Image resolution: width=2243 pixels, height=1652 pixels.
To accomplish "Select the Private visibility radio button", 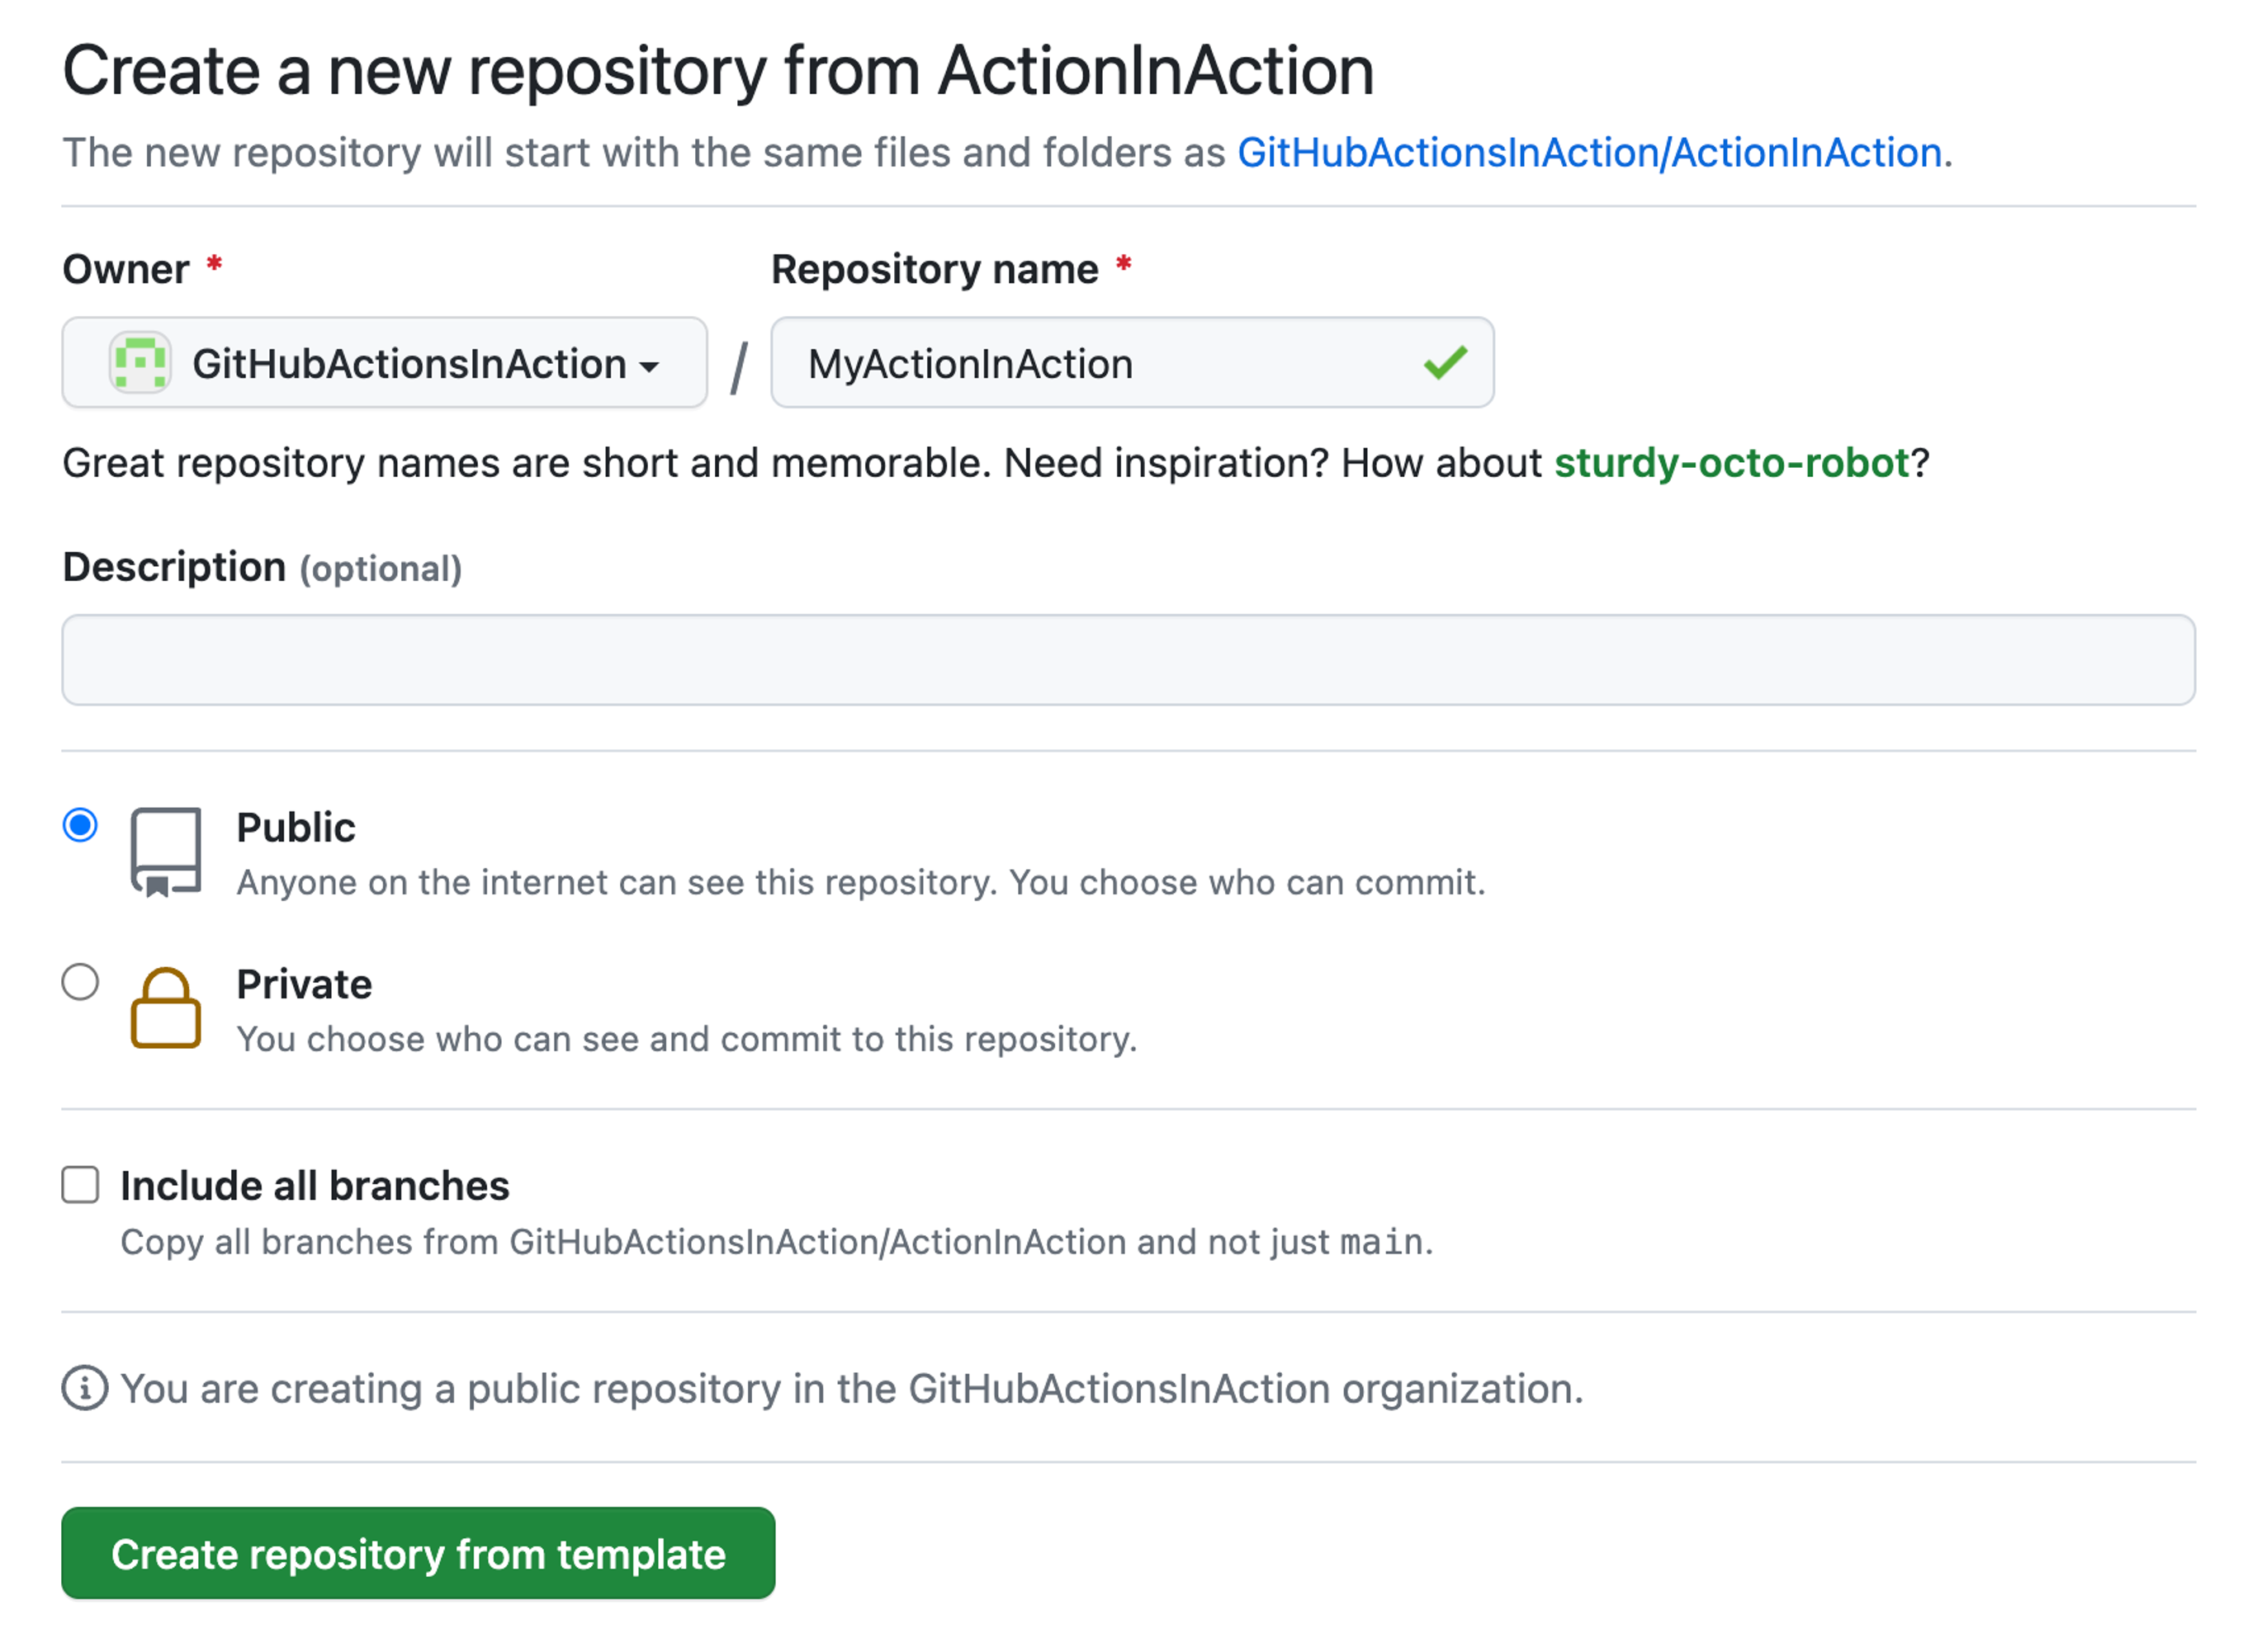I will (x=80, y=983).
